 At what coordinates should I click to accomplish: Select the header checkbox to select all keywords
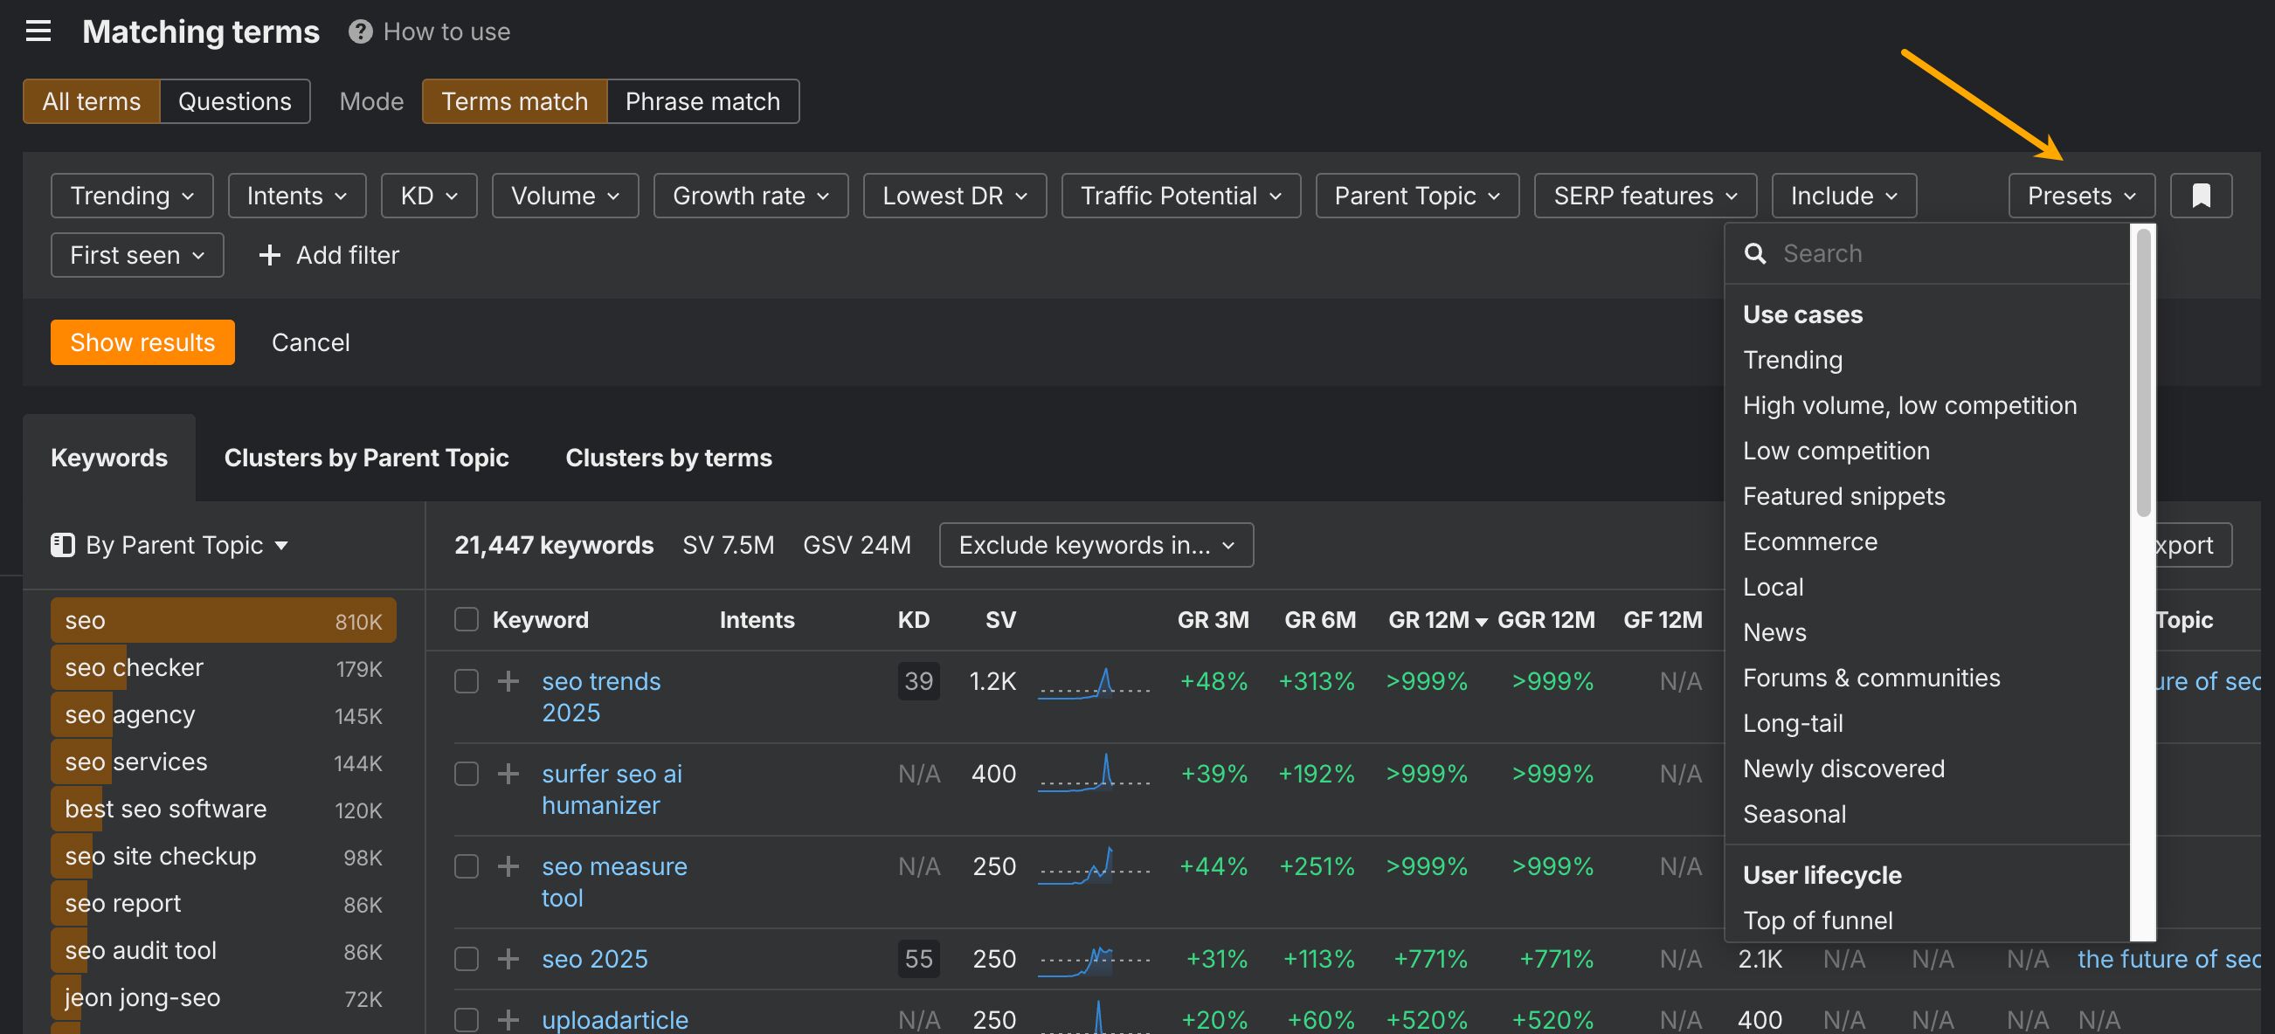coord(466,619)
